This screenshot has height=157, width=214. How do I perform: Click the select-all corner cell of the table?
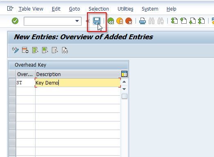click(x=12, y=74)
